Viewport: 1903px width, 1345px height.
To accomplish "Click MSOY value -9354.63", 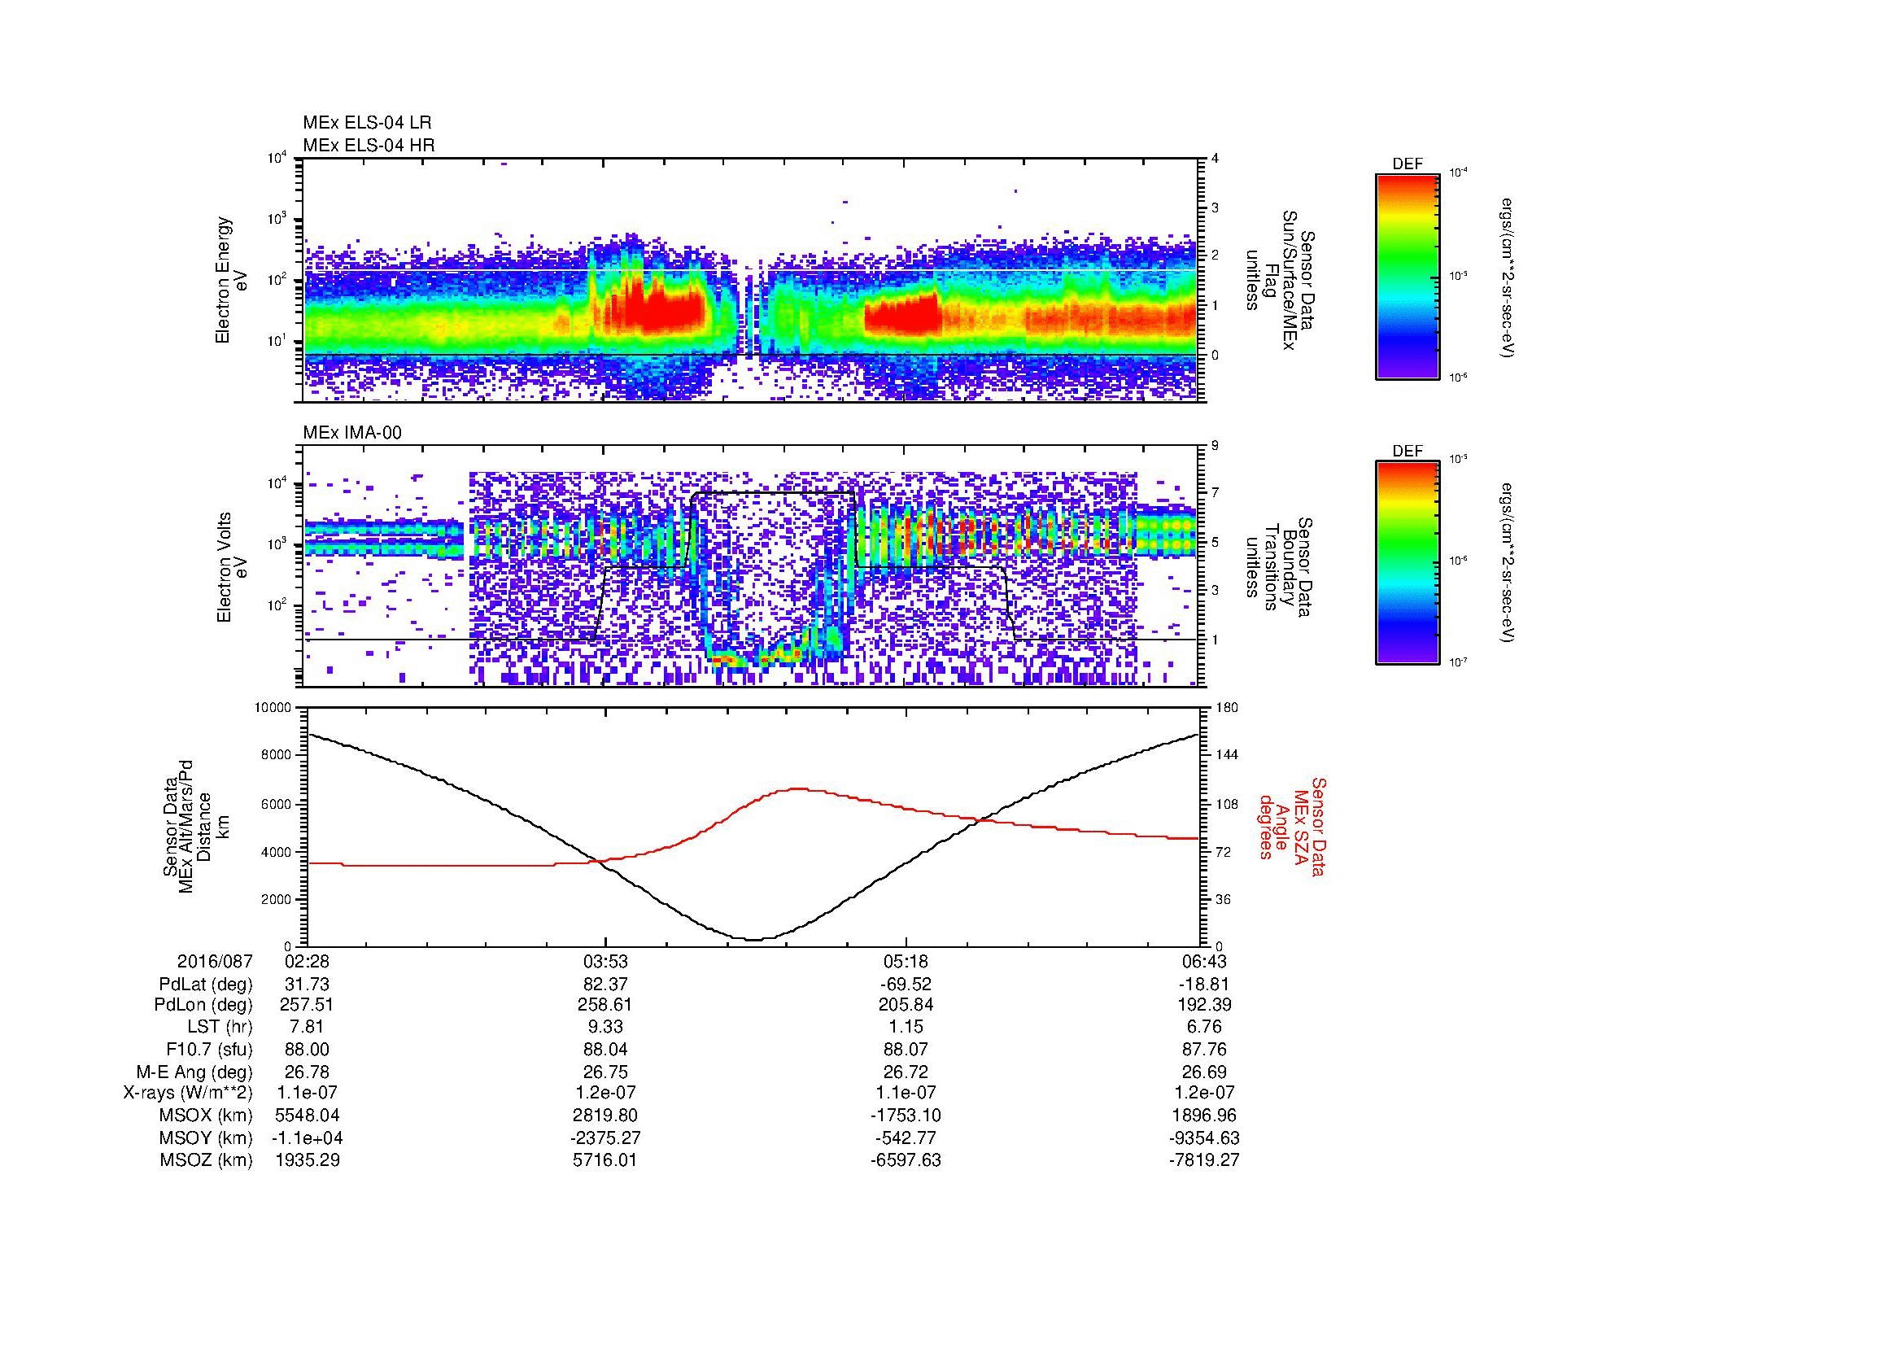I will click(x=1203, y=1138).
